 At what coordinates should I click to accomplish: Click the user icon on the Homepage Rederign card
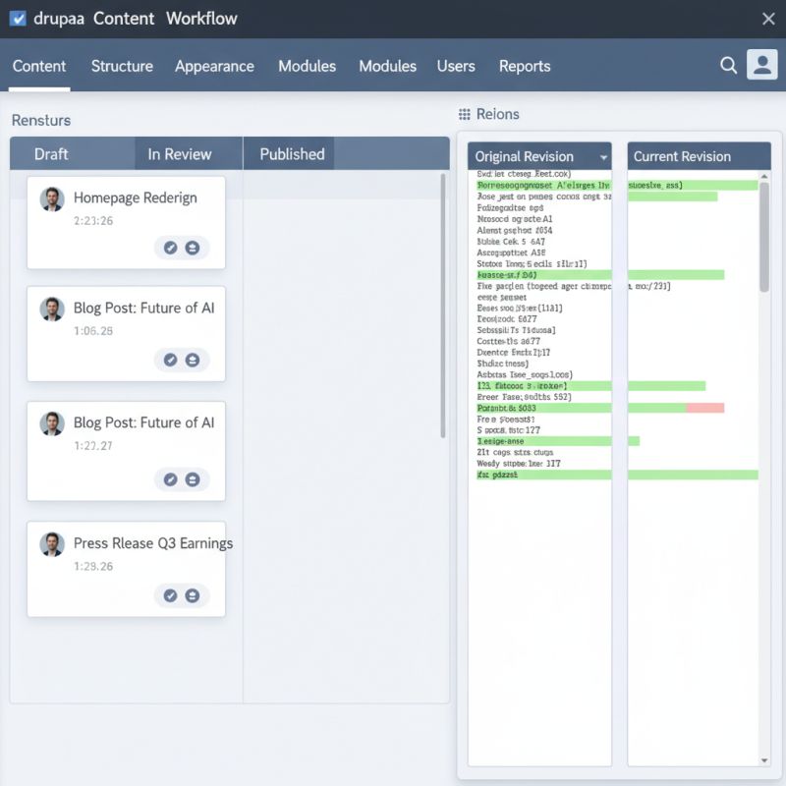[193, 248]
